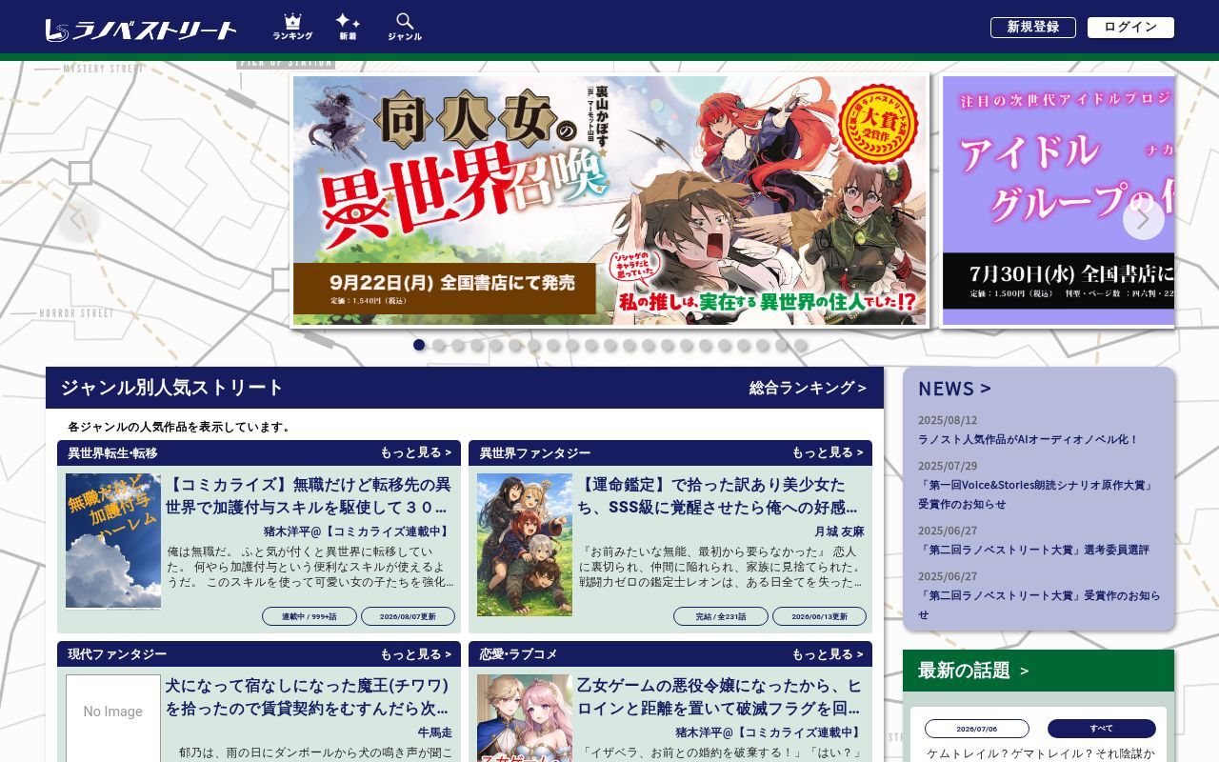Viewport: 1219px width, 762px height.
Task: Open the ケムトレイル？ゲマトレイル？ topic text
Action: (1042, 753)
